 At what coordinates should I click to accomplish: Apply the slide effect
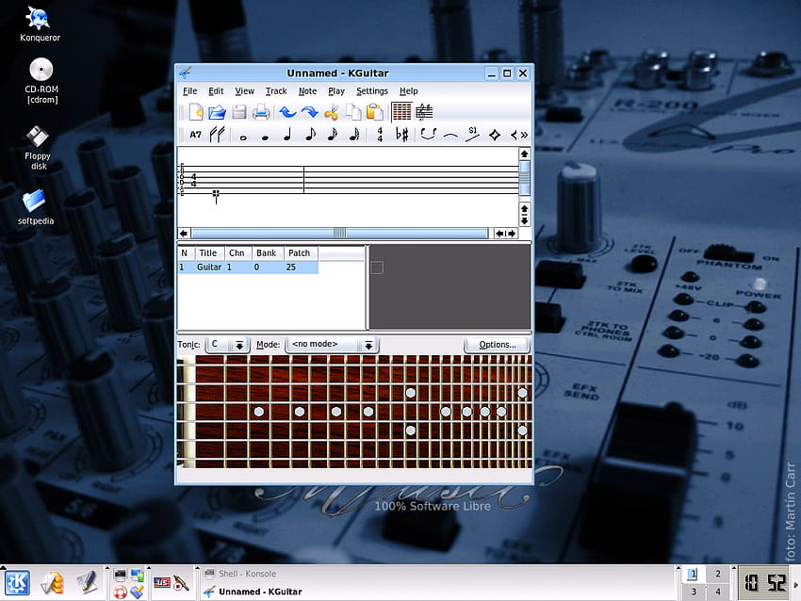pyautogui.click(x=472, y=135)
